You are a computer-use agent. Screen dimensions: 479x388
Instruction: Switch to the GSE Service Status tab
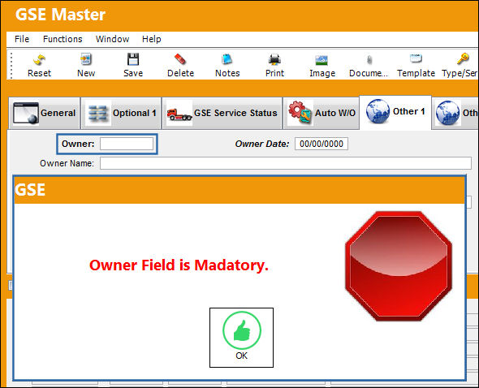click(222, 114)
